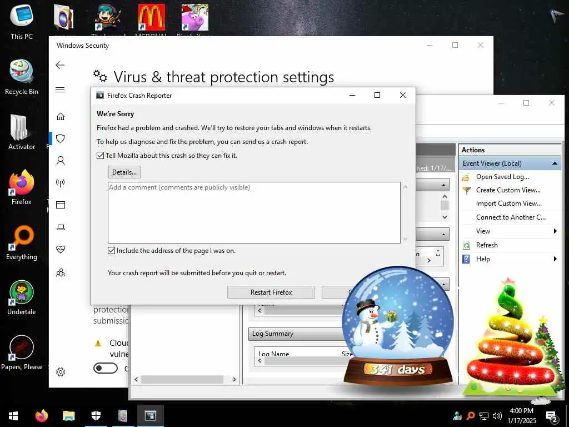Click Import Custom View in Actions pane
Viewport: 569px width, 427px height.
(x=509, y=203)
